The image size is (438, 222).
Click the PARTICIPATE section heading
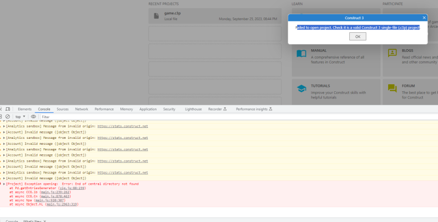tap(393, 4)
